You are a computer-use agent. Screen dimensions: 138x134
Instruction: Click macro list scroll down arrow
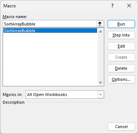pos(101,83)
